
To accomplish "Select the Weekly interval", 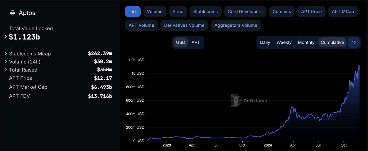I will [284, 42].
